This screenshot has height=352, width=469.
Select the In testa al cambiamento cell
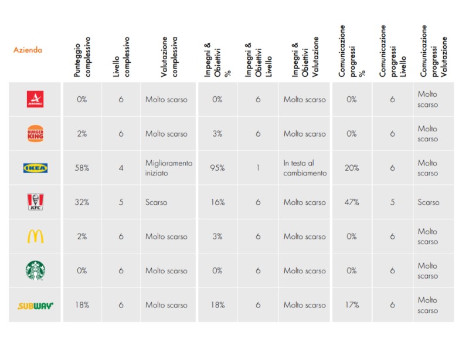click(305, 168)
